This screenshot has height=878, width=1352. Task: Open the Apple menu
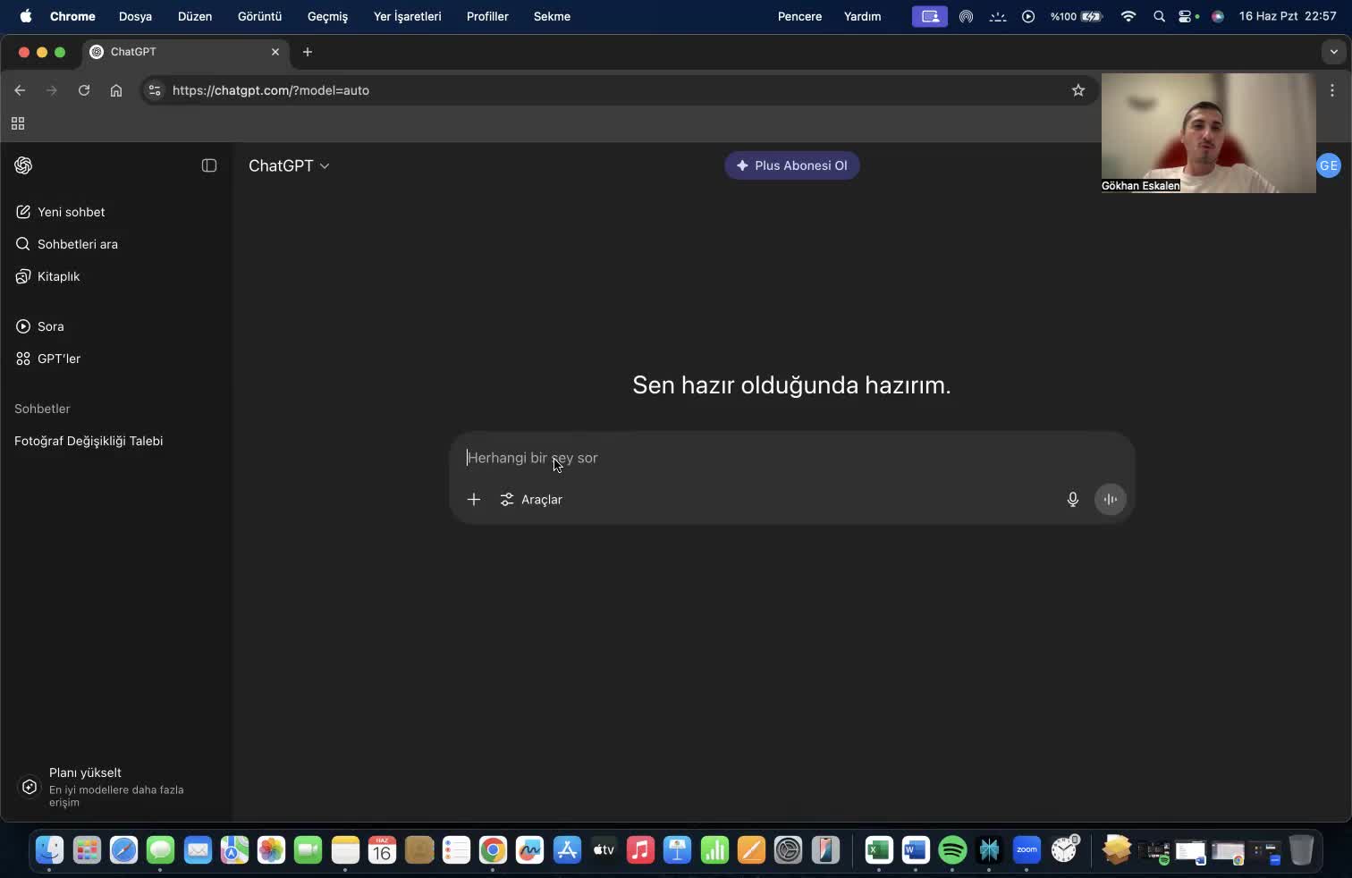(26, 16)
